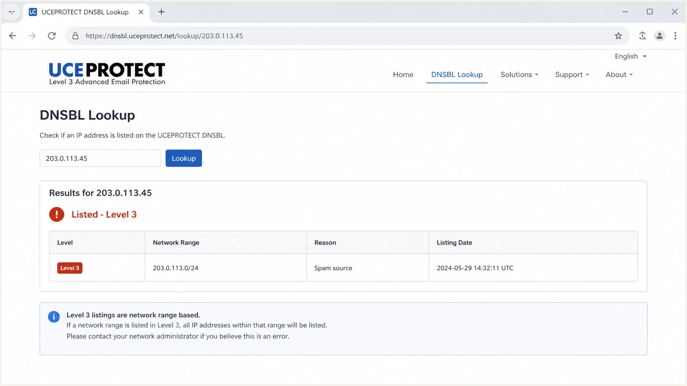Open the browser profile avatar
Image resolution: width=687 pixels, height=386 pixels.
659,36
